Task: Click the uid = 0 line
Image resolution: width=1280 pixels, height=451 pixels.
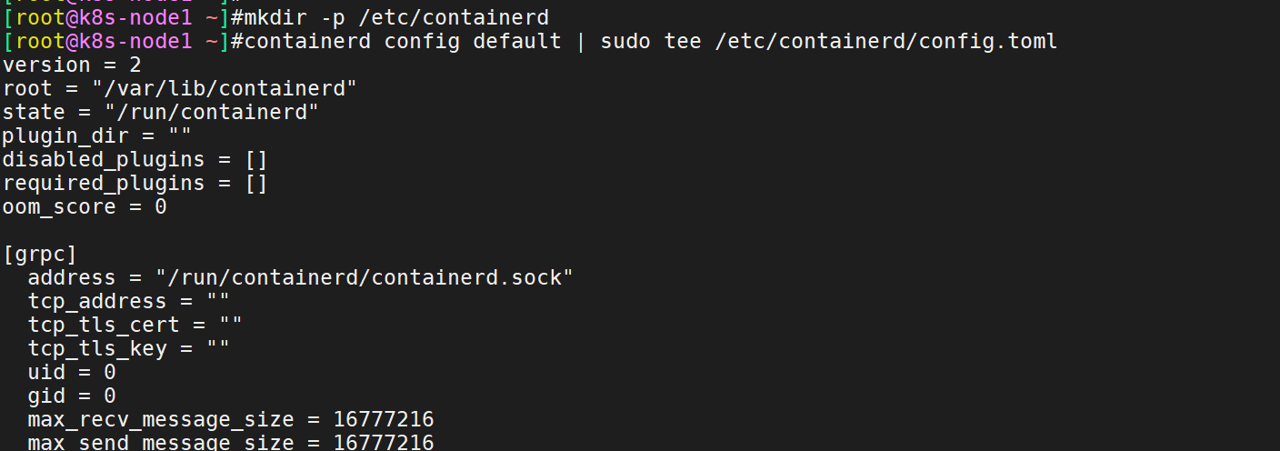Action: pos(72,372)
